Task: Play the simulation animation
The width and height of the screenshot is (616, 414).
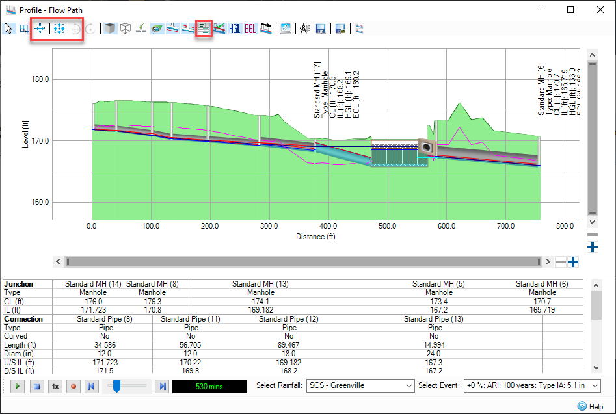Action: pos(18,387)
